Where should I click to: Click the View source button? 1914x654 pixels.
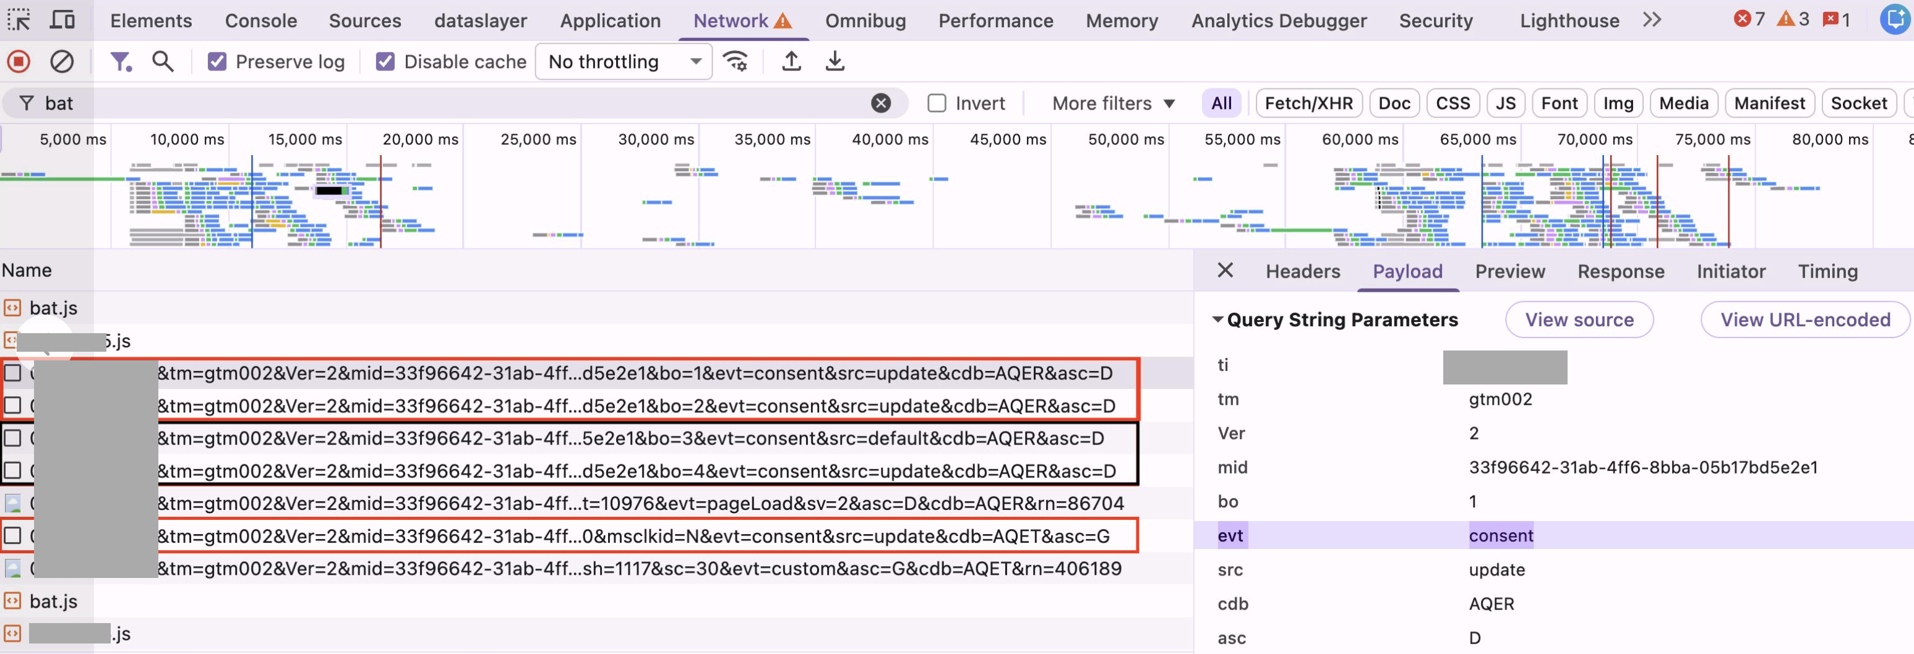click(1579, 319)
